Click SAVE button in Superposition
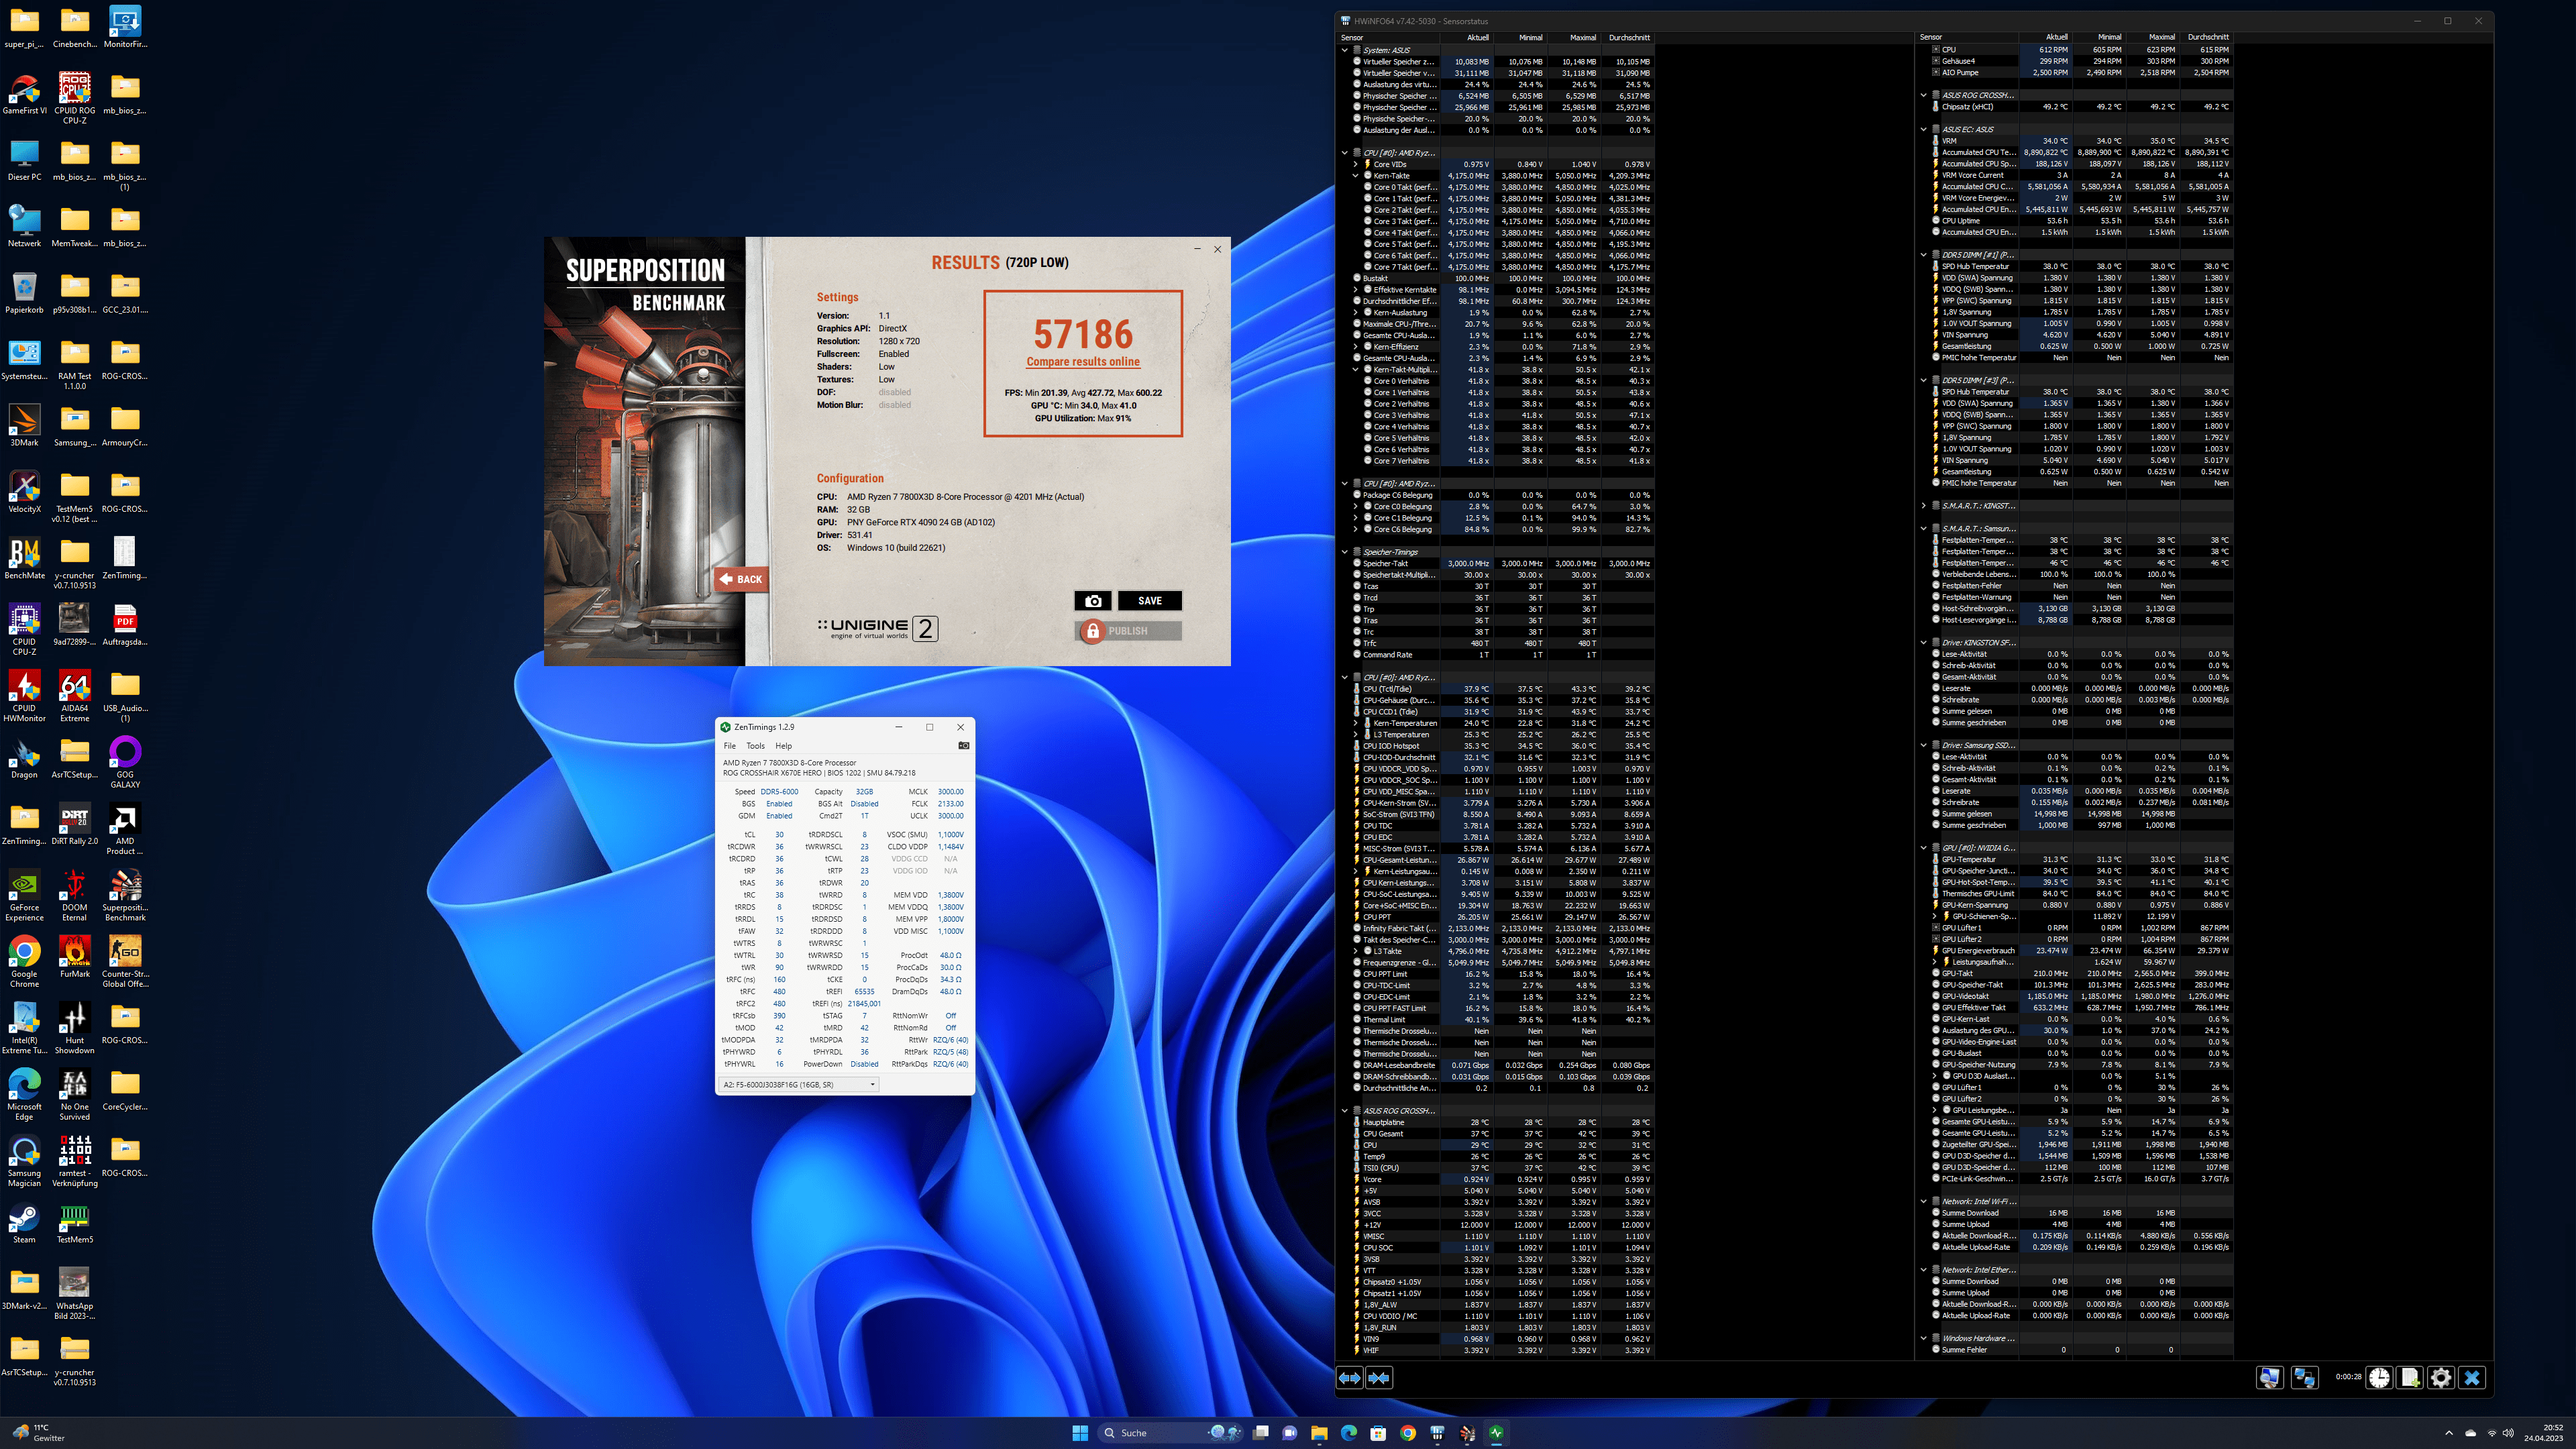Screen dimensions: 2576x1449 [1150, 601]
